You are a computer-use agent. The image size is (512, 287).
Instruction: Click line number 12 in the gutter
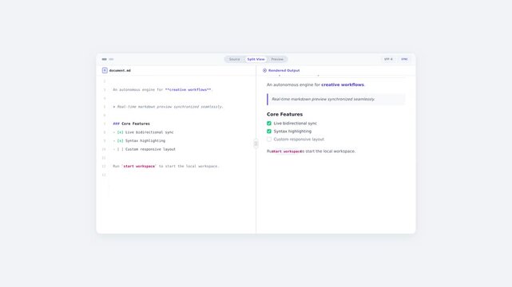[104, 166]
